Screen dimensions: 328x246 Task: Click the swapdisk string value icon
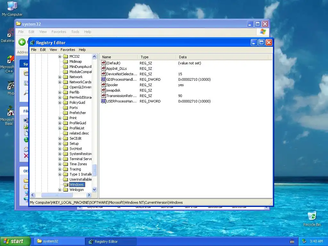(103, 90)
